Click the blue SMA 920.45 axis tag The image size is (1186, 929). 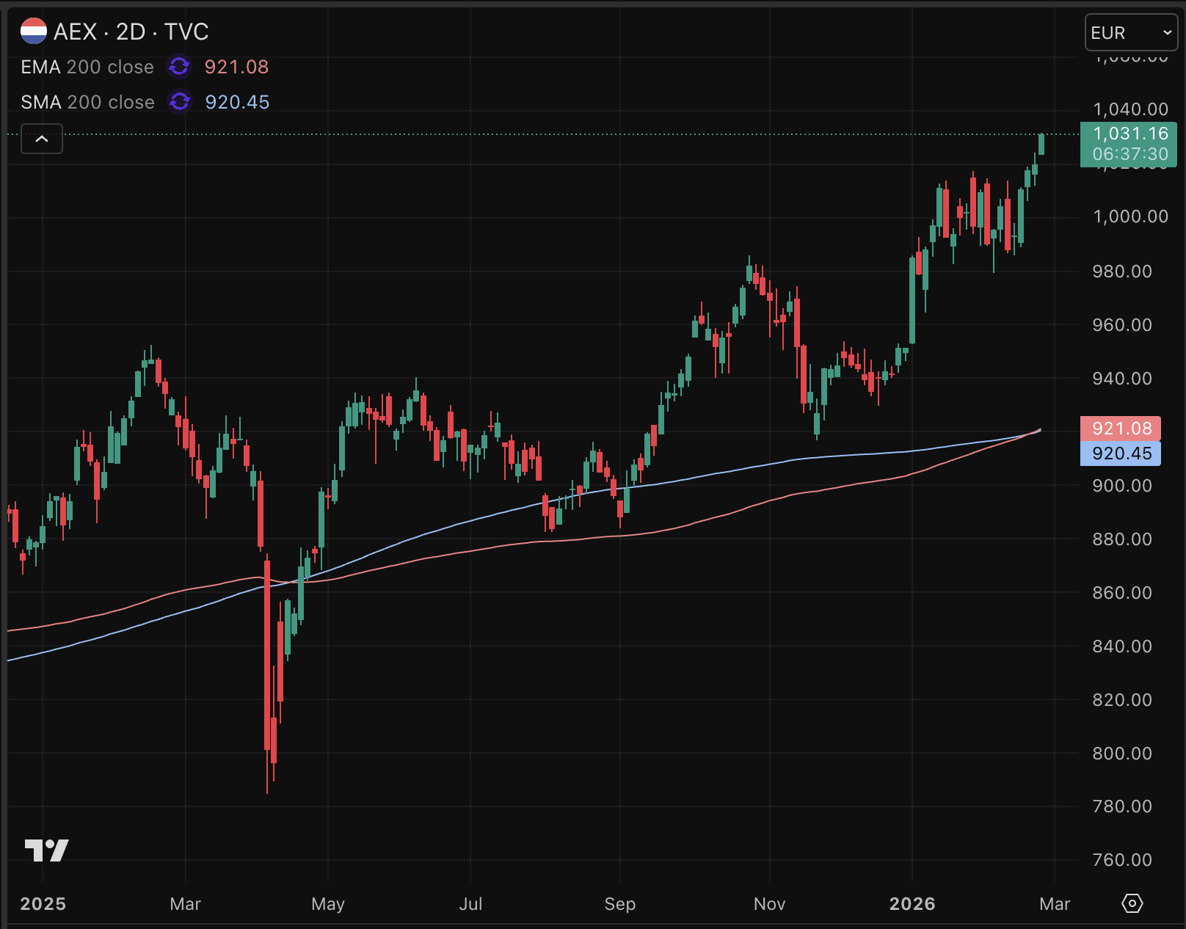[x=1121, y=453]
